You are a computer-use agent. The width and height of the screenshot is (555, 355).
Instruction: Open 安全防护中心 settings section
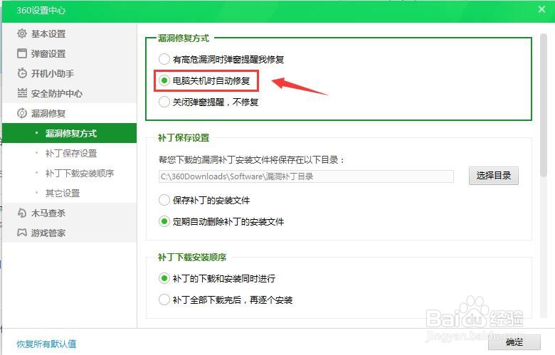[x=70, y=93]
